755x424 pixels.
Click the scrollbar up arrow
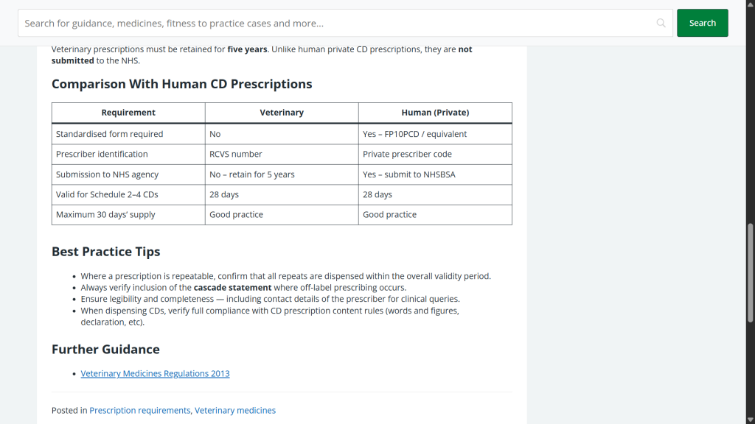point(750,4)
